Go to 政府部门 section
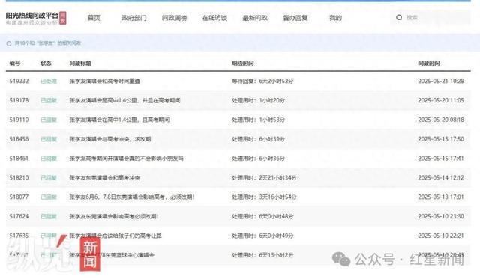This screenshot has width=480, height=279. [134, 18]
